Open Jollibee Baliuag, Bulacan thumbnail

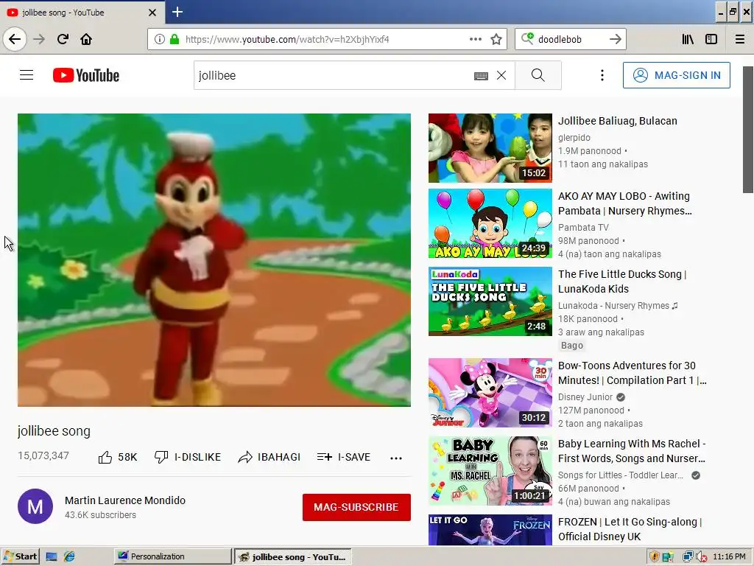pos(490,147)
